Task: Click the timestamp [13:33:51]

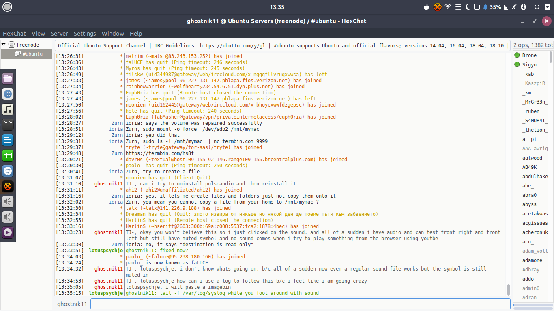Action: coord(70,251)
